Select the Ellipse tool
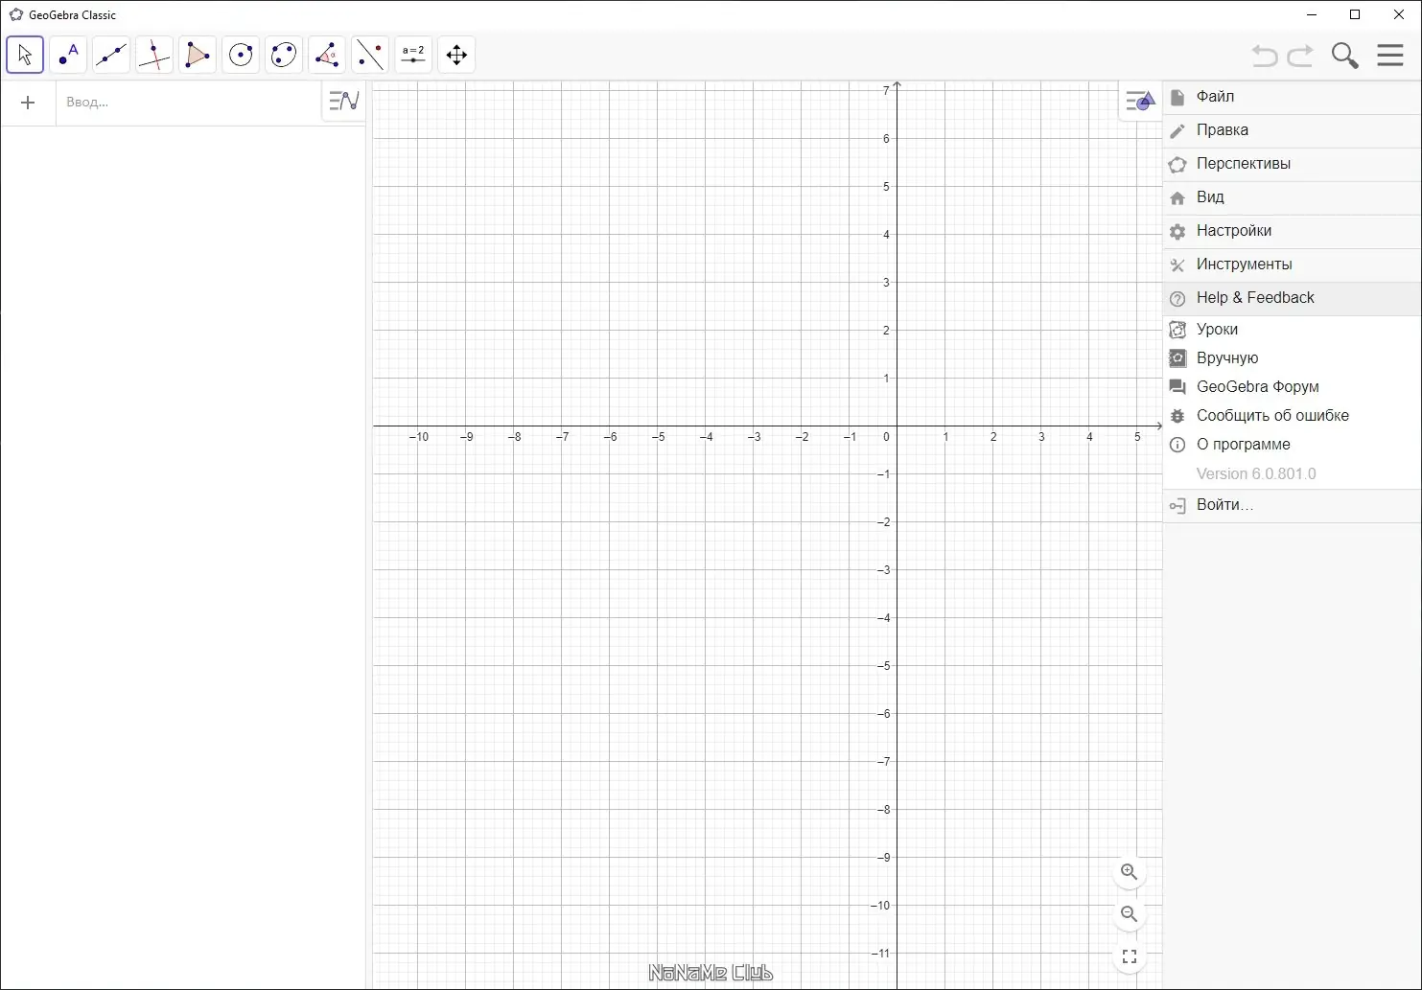Screen dimensions: 1422x990 pos(284,55)
